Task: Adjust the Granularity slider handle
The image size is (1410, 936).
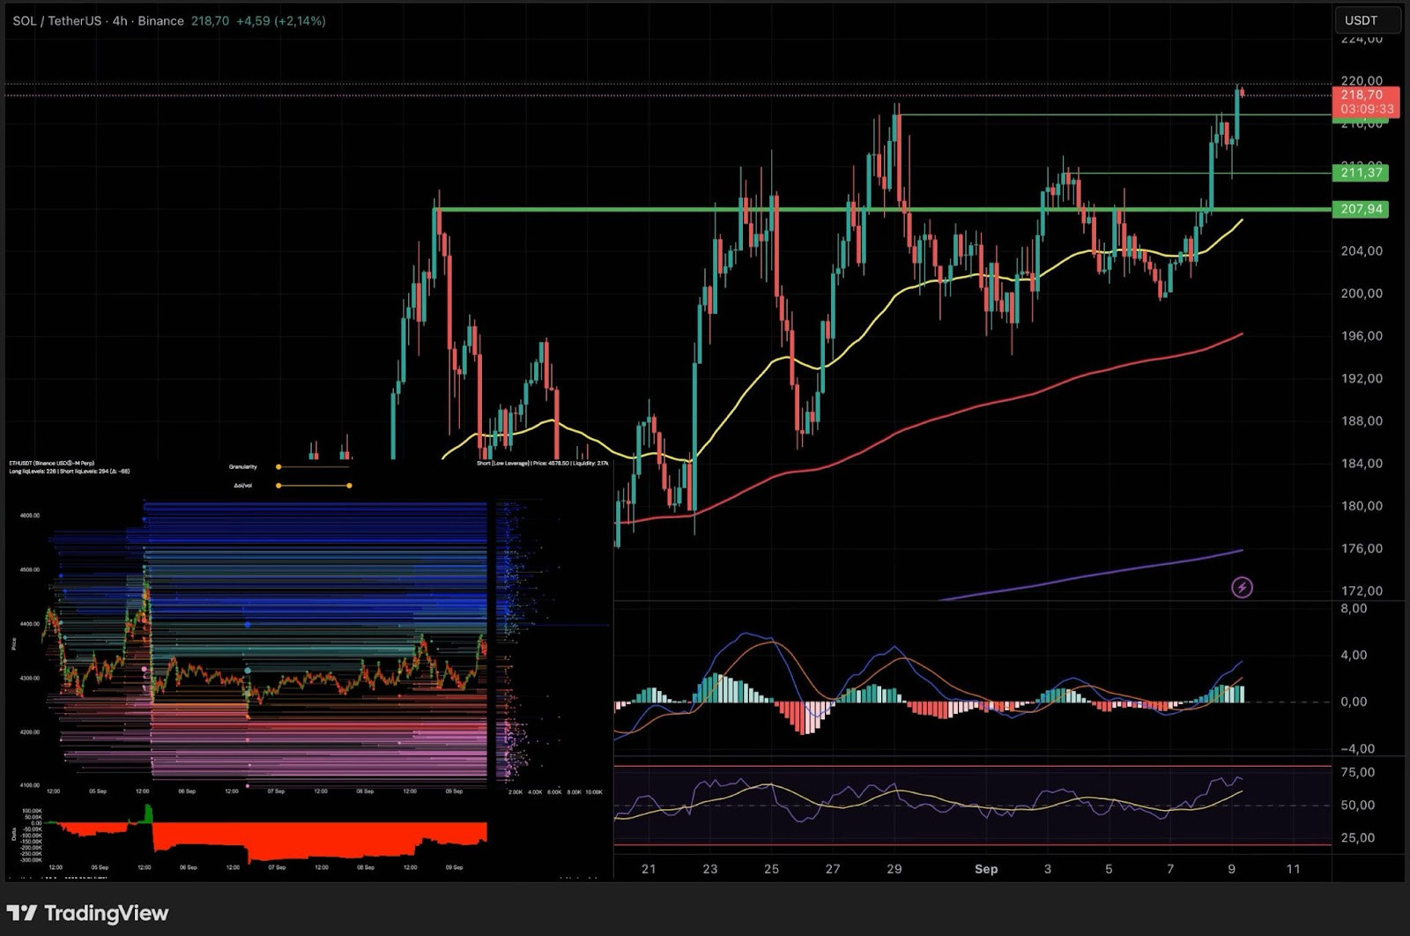Action: [278, 467]
